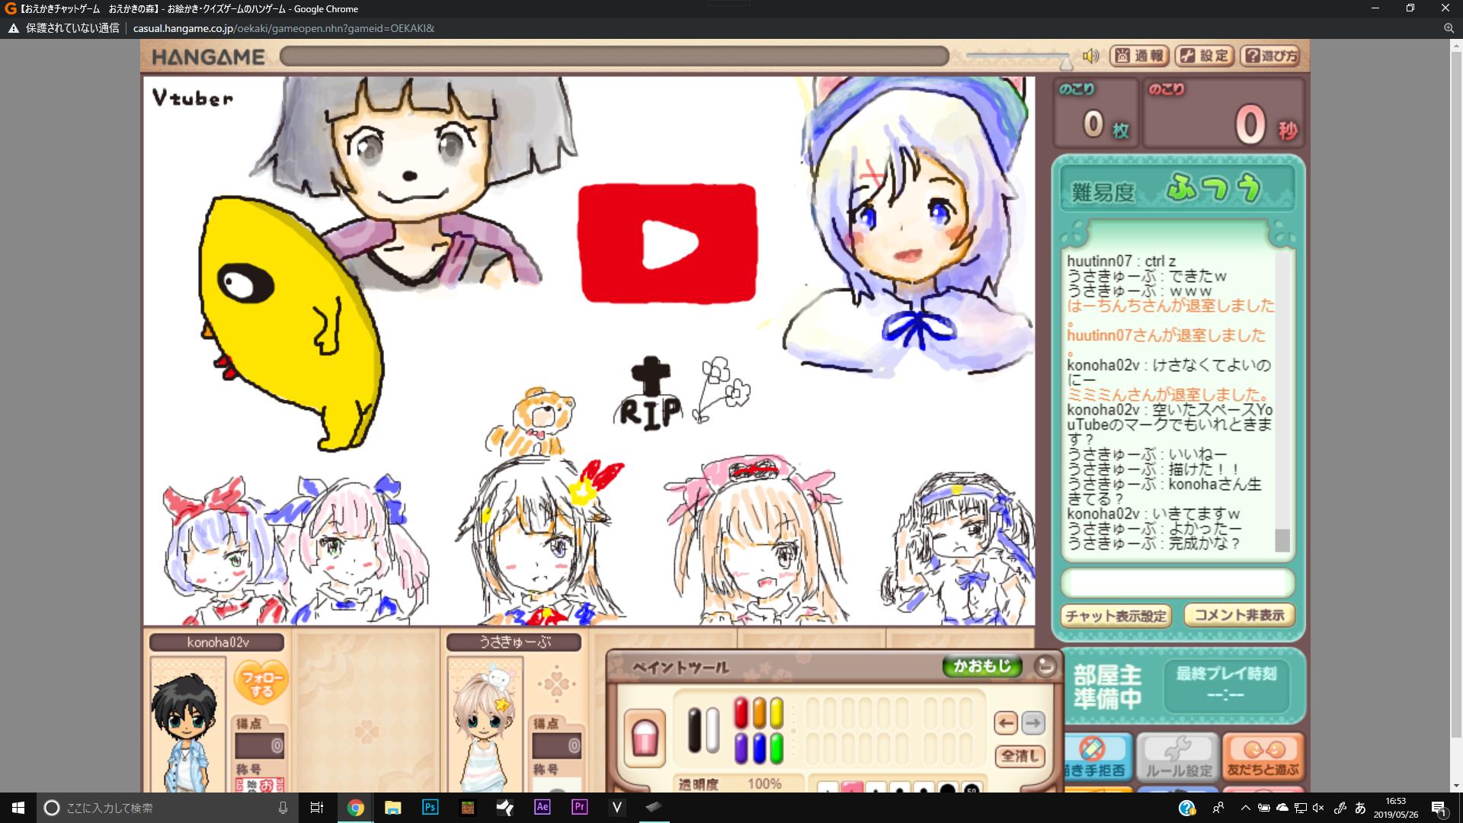Open the 設定 settings button
This screenshot has height=823, width=1463.
(1205, 56)
